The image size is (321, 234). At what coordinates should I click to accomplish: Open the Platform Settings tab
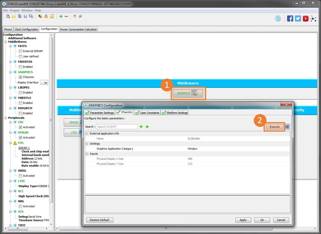175,113
